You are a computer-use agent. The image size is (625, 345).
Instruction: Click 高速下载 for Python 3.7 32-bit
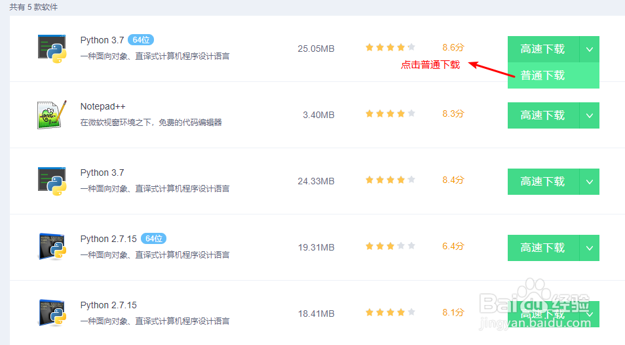(x=542, y=182)
